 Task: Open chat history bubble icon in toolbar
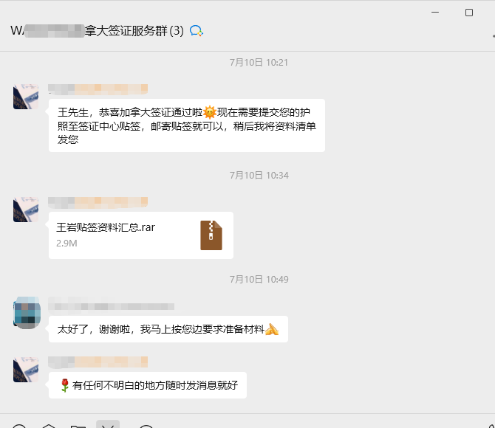coord(146,427)
